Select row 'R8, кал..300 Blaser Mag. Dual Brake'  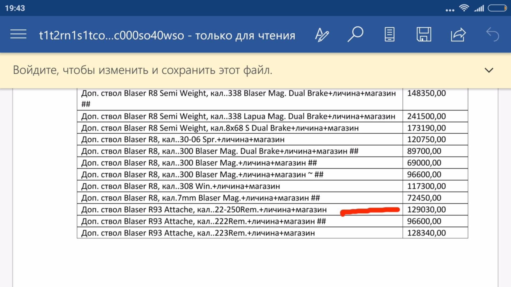[x=240, y=151]
